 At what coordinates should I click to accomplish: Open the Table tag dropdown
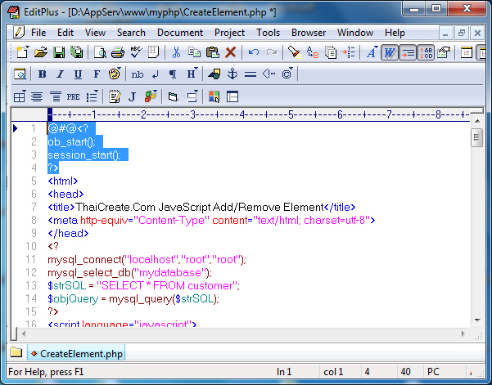point(20,96)
